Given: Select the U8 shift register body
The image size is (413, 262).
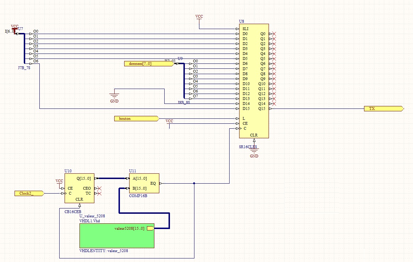Looking at the screenshot, I should 254,82.
